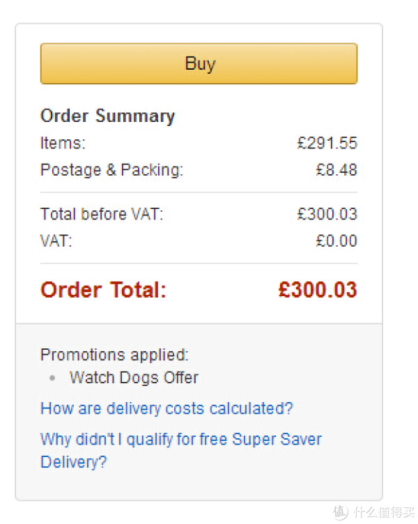
Task: Open the free Super Saver Delivery qualification link
Action: (180, 450)
